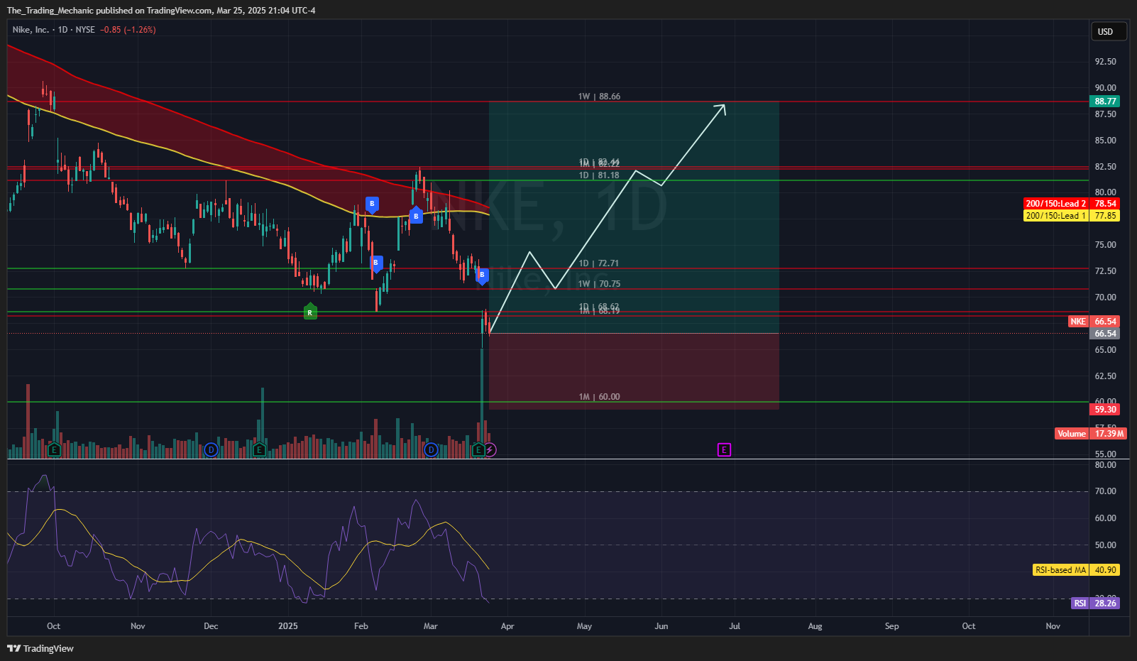The width and height of the screenshot is (1137, 661).
Task: Select the 88.77 red price label
Action: (x=1105, y=102)
